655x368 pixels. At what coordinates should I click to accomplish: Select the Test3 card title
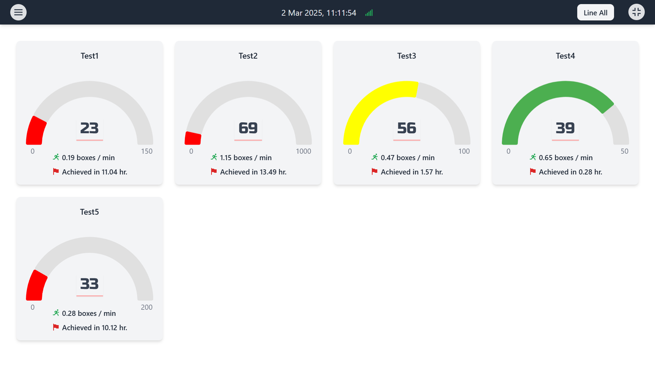coord(407,56)
